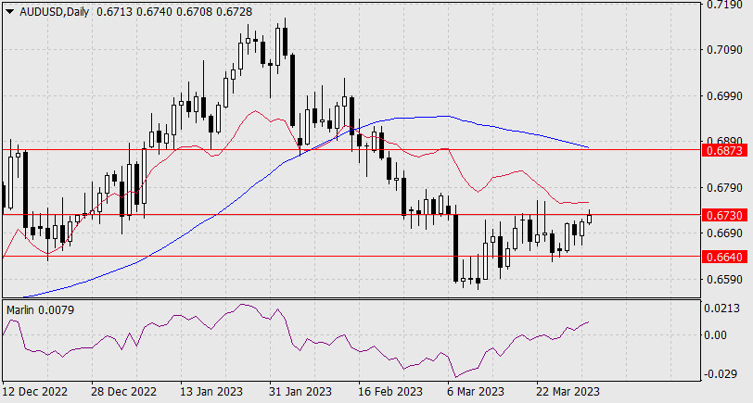The image size is (753, 403).
Task: Click the -0.029 indicator scale value
Action: point(722,373)
